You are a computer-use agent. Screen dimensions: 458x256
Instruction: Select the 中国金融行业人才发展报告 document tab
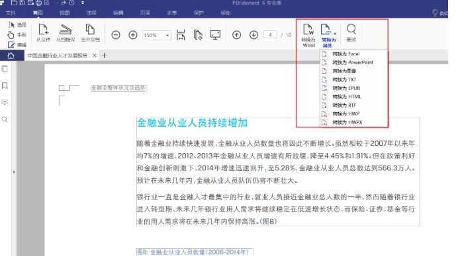point(58,55)
